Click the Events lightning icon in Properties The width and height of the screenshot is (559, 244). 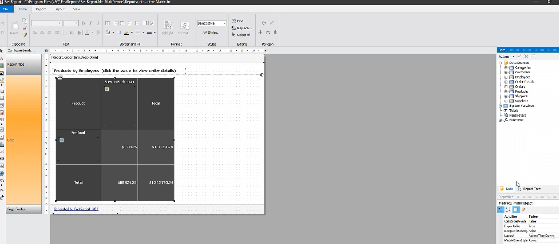coord(523,210)
